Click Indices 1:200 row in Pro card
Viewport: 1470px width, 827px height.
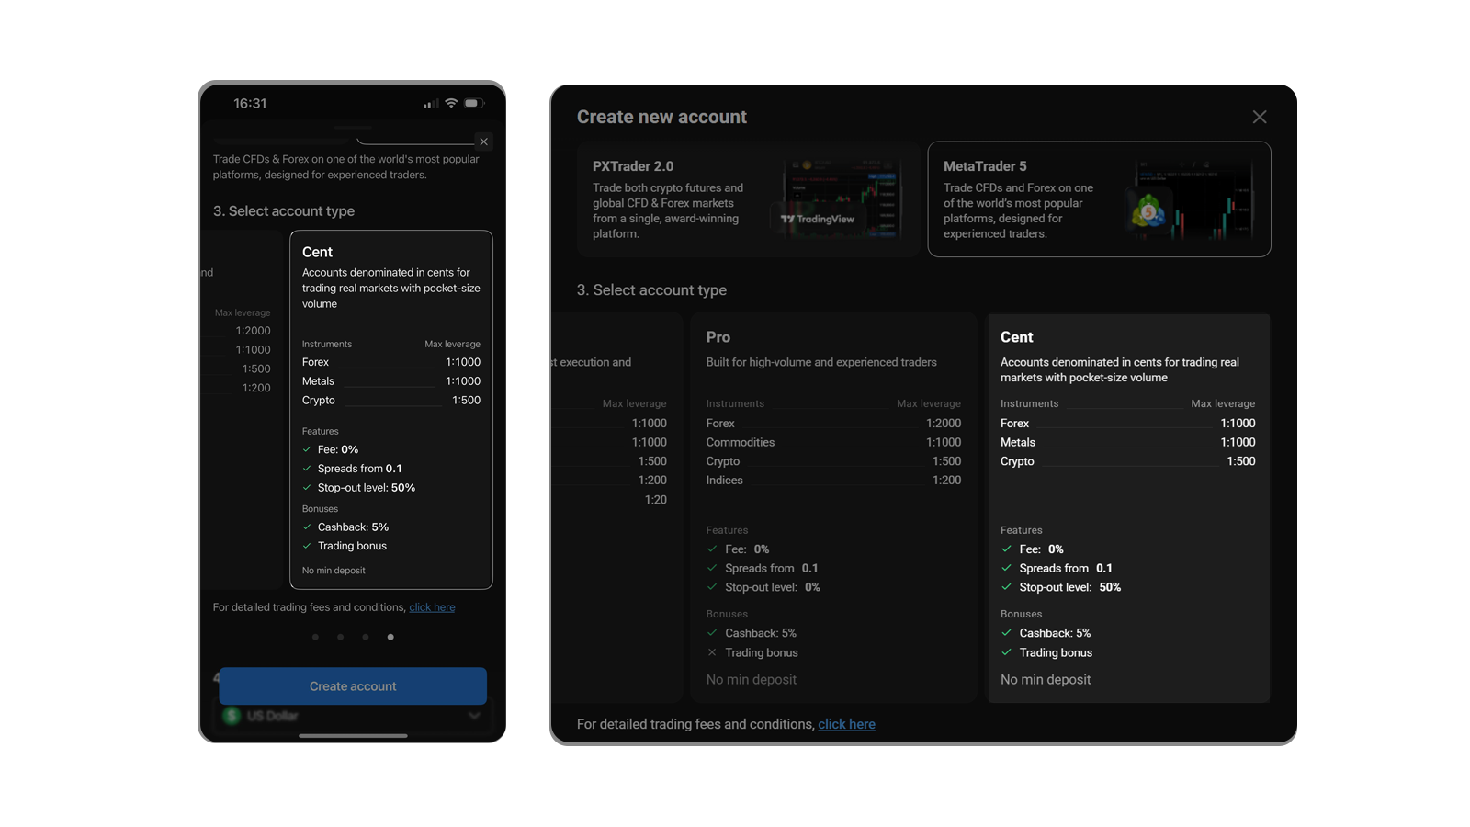pyautogui.click(x=833, y=481)
